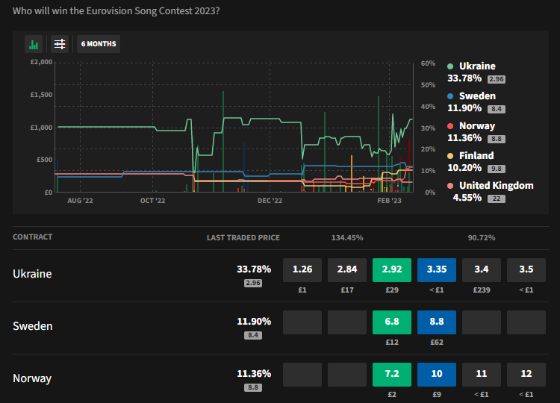Click Sweden blue dot in legend
Viewport: 560px width, 403px height.
pyautogui.click(x=450, y=96)
